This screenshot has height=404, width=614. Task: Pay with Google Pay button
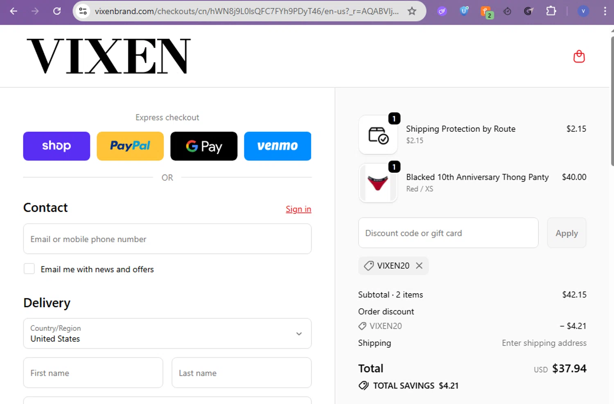coord(204,146)
